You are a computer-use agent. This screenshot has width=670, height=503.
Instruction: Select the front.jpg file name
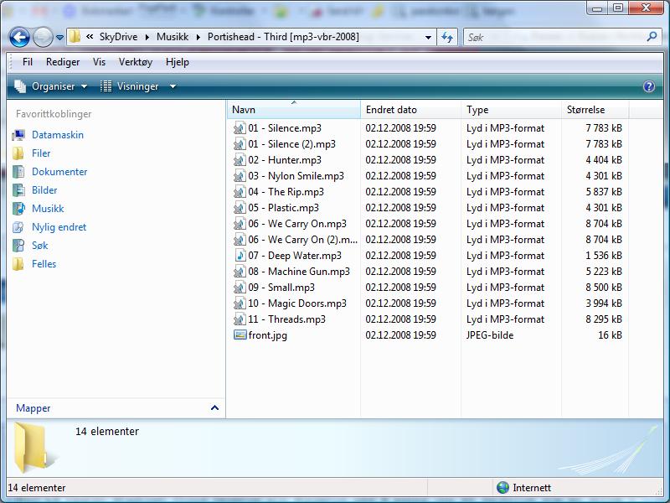pos(267,335)
